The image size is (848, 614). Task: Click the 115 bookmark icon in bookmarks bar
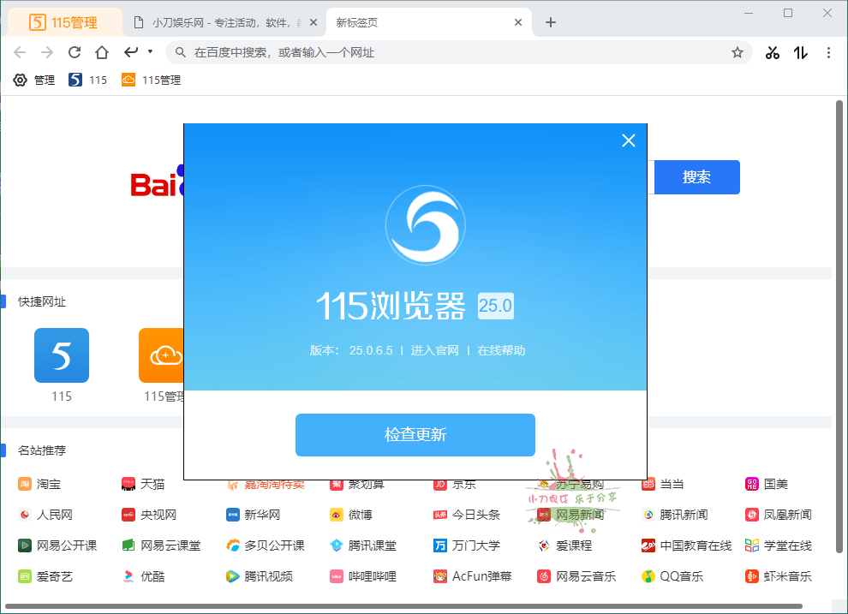(75, 80)
